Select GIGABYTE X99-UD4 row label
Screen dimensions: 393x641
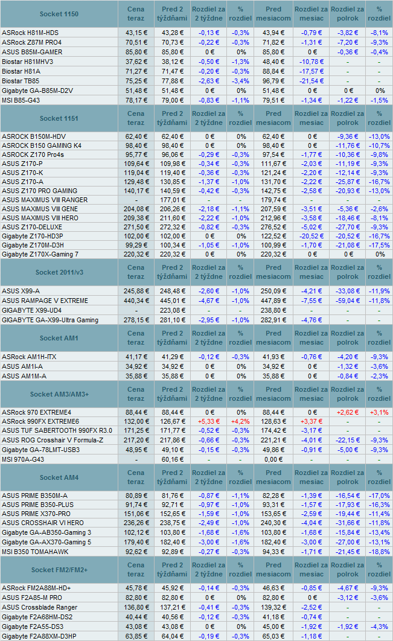(32, 310)
